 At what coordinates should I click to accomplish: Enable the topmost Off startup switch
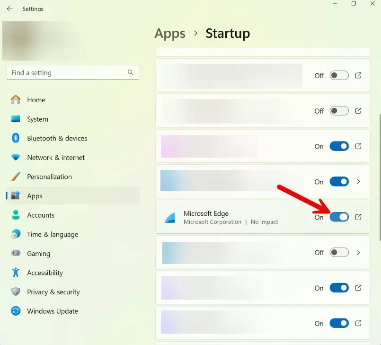pyautogui.click(x=339, y=75)
